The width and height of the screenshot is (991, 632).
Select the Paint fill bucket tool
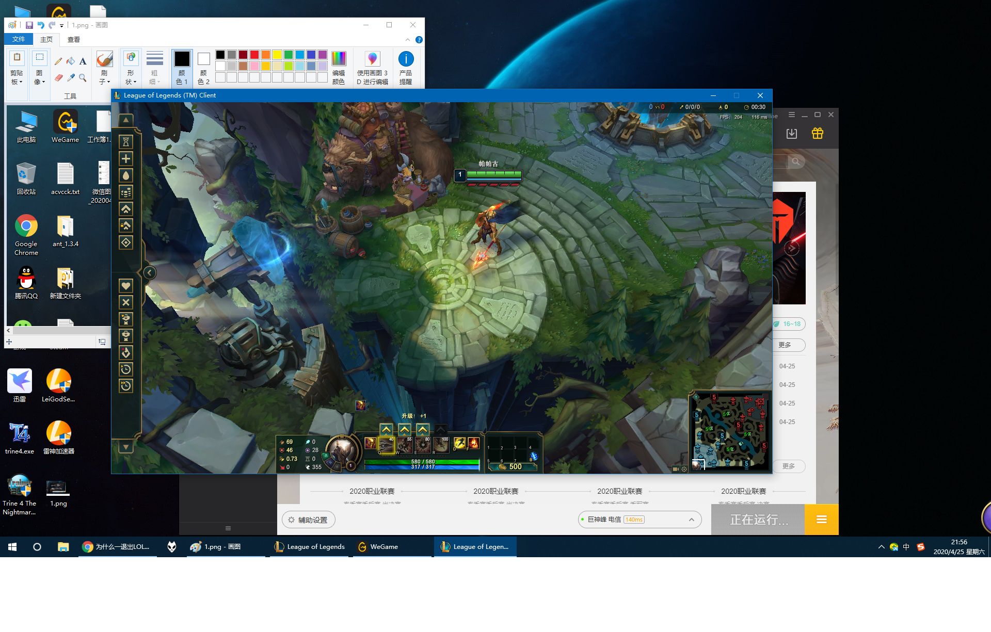[x=71, y=61]
